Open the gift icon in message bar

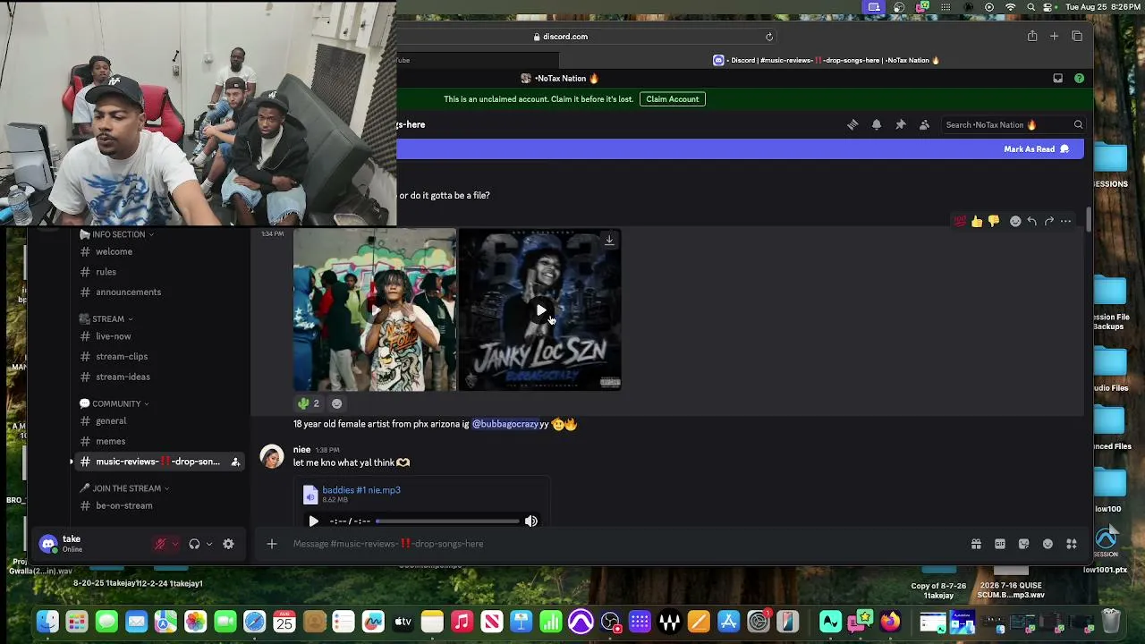[976, 544]
